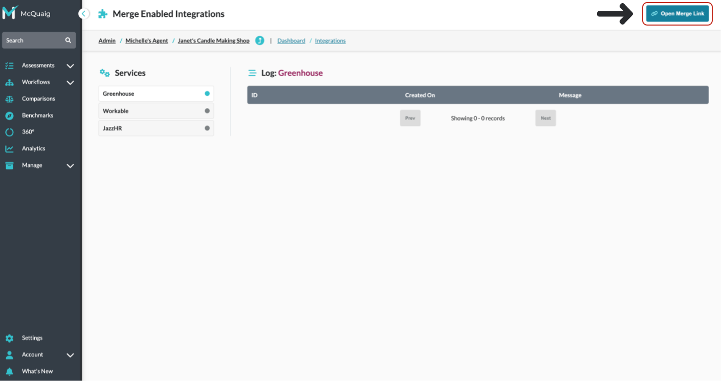Toggle the JazzHR status indicator
The height and width of the screenshot is (381, 722).
206,128
